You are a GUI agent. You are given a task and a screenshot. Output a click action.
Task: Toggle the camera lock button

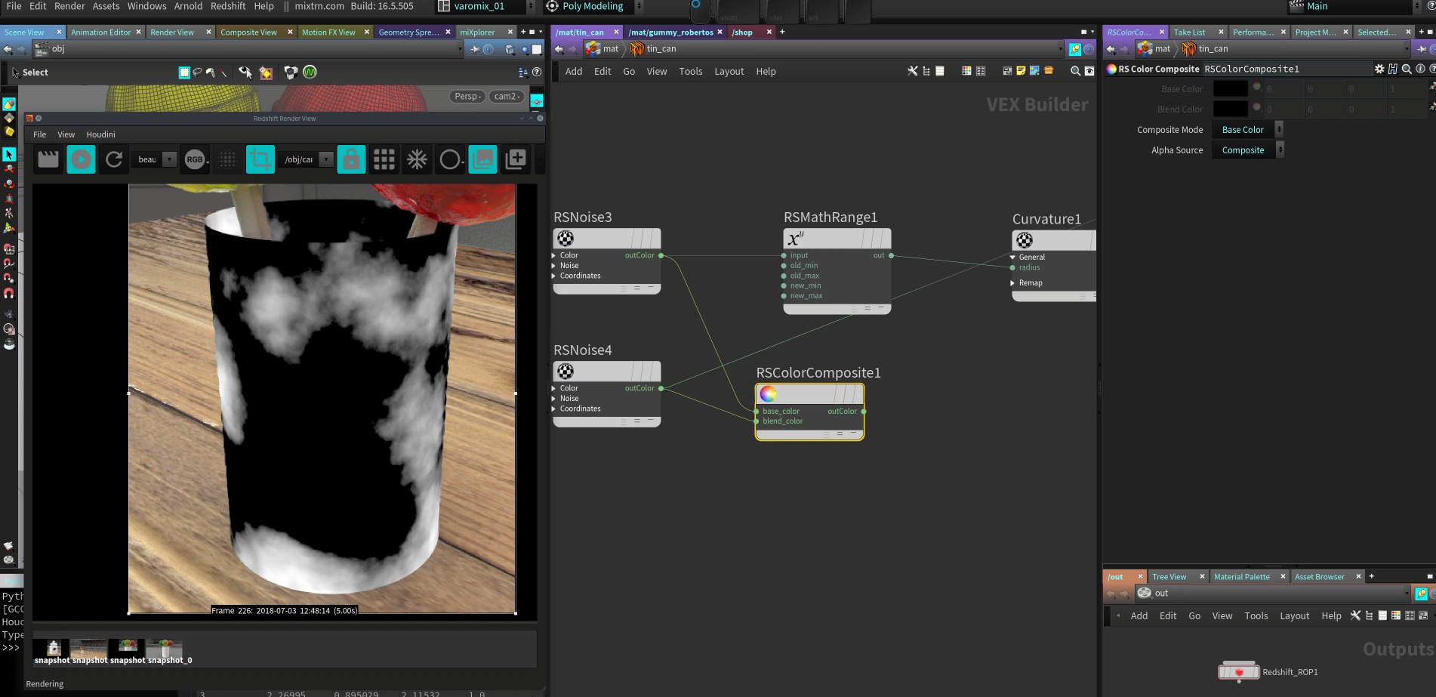pos(351,159)
